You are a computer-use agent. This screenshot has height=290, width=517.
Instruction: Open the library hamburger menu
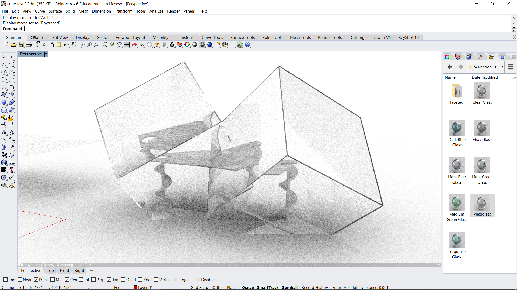tap(511, 67)
